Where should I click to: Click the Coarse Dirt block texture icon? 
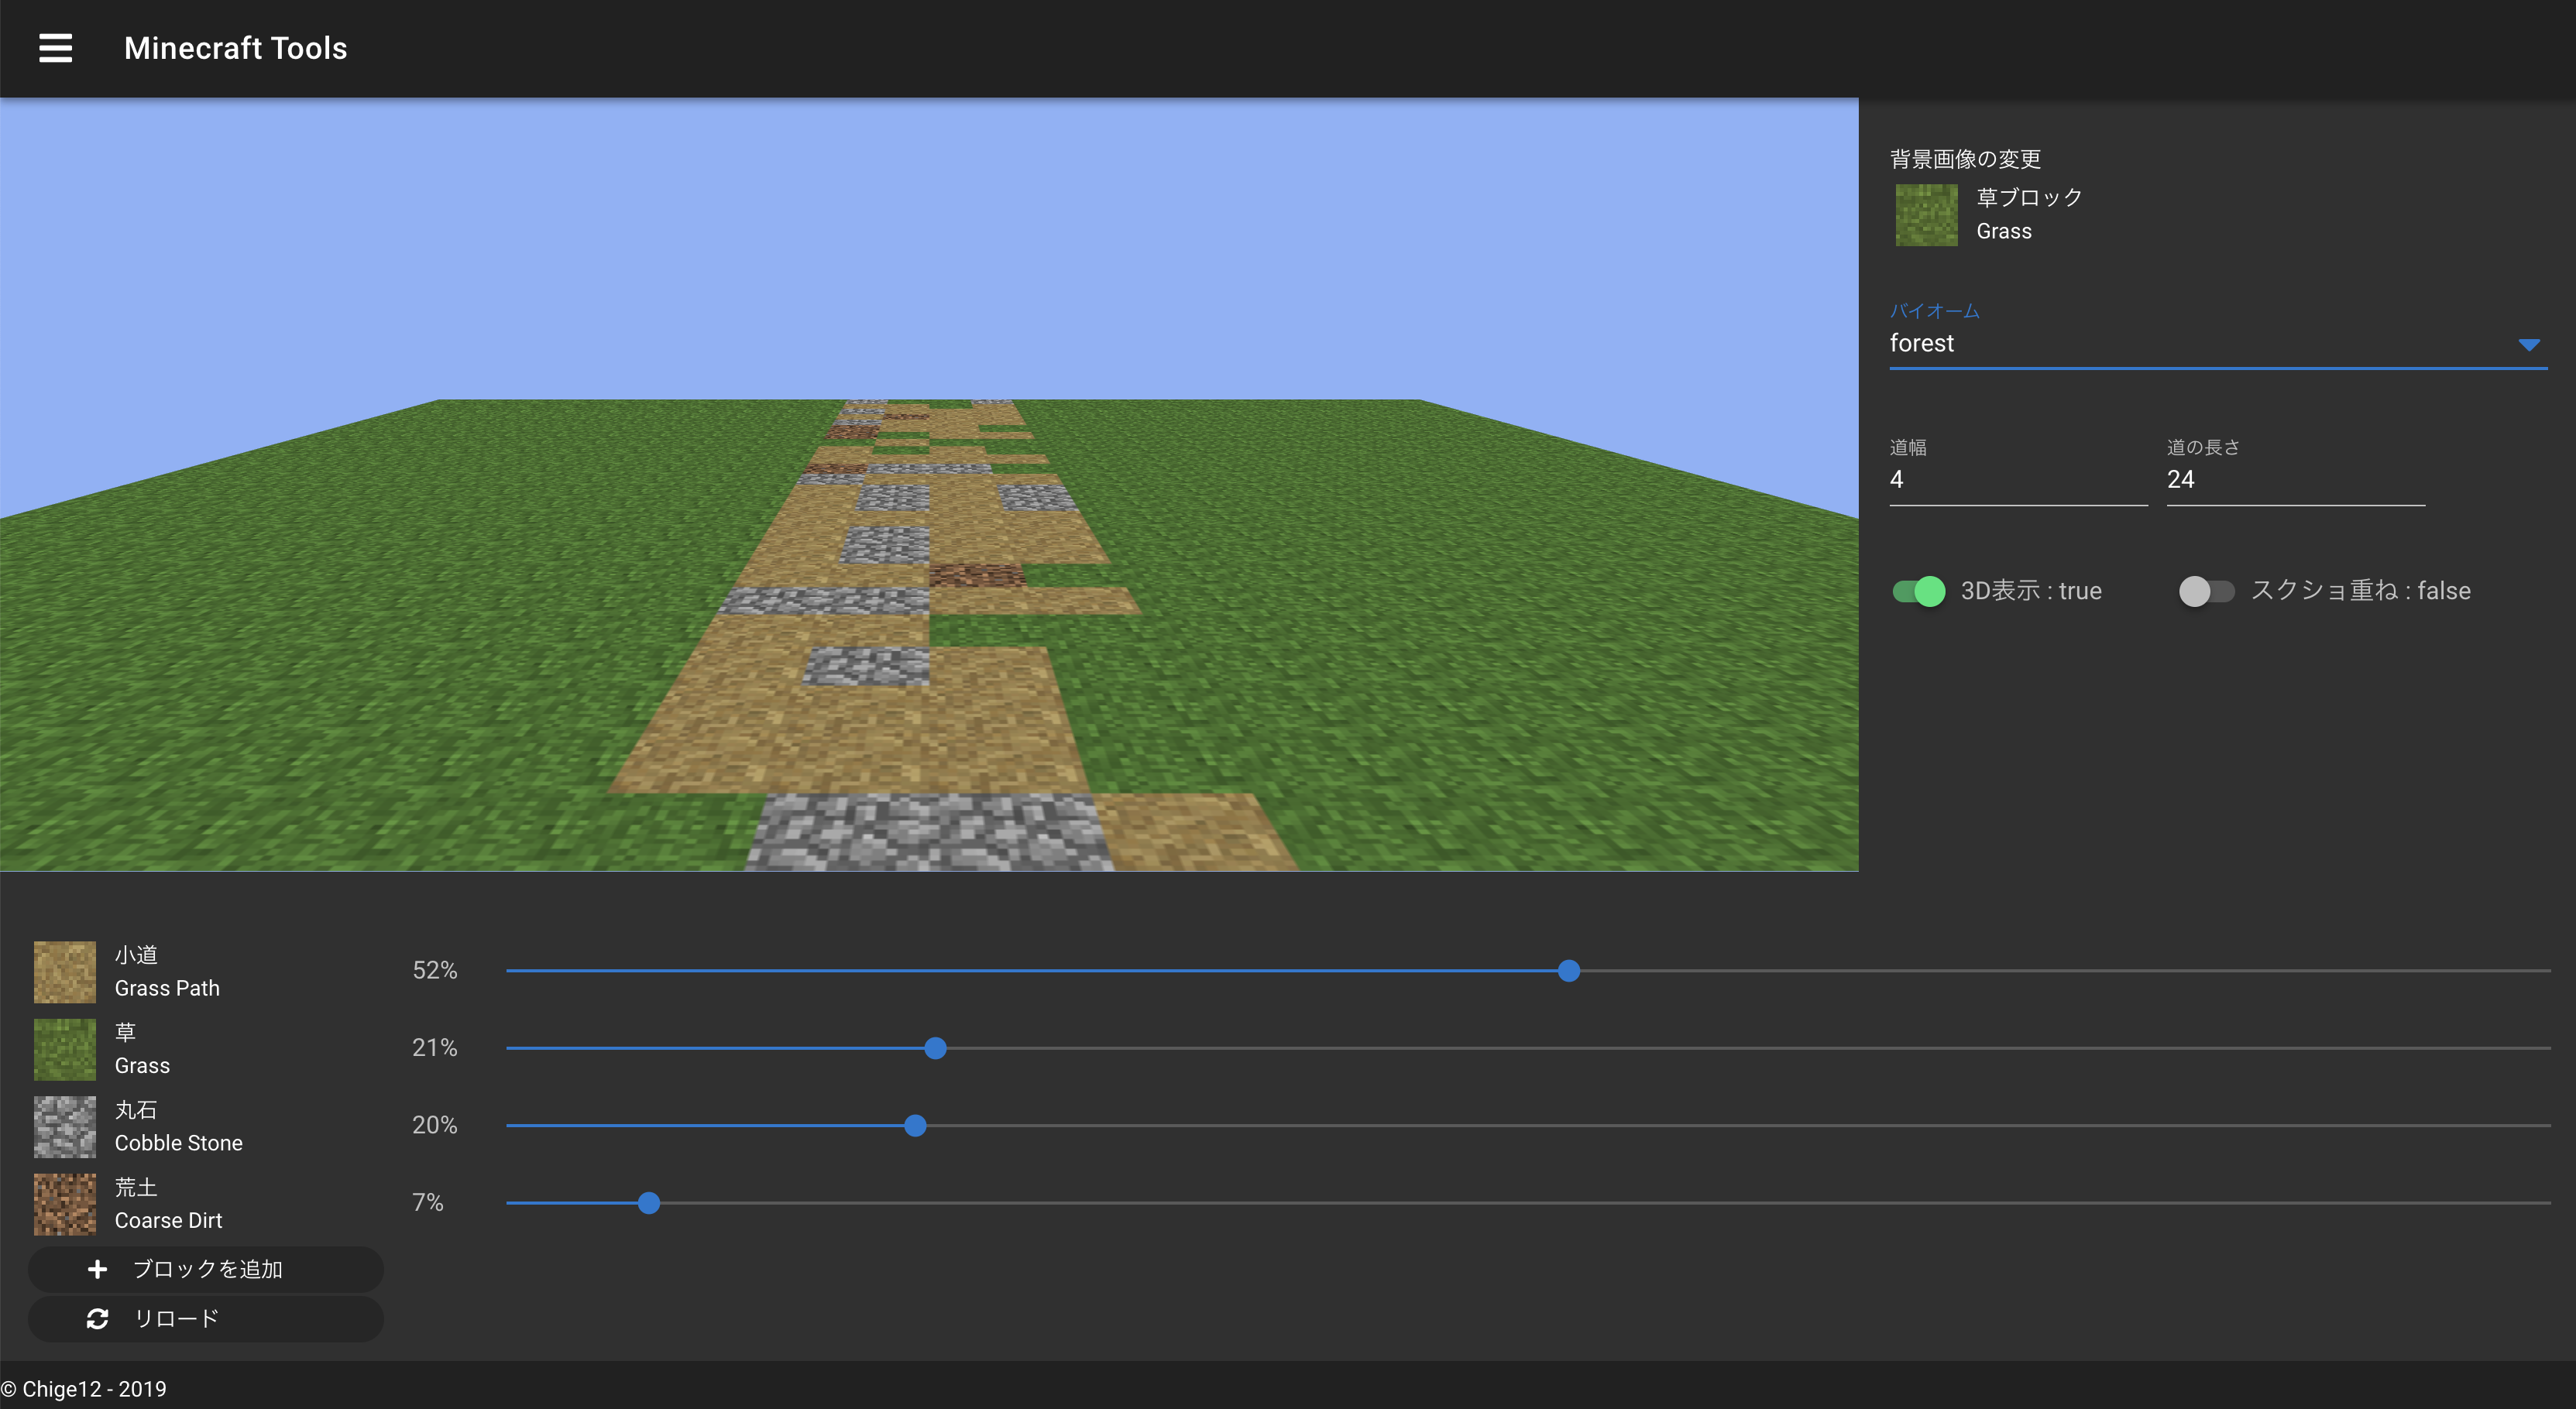point(65,1204)
